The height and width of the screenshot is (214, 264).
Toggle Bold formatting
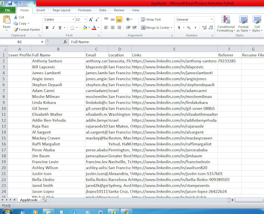[47, 28]
